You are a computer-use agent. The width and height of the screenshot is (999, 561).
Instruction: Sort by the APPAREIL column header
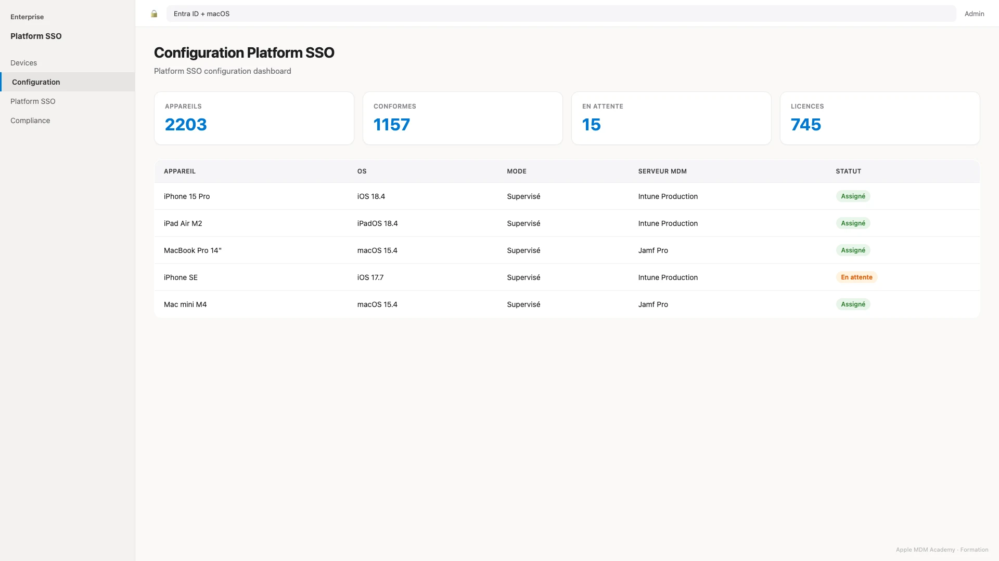pos(180,171)
